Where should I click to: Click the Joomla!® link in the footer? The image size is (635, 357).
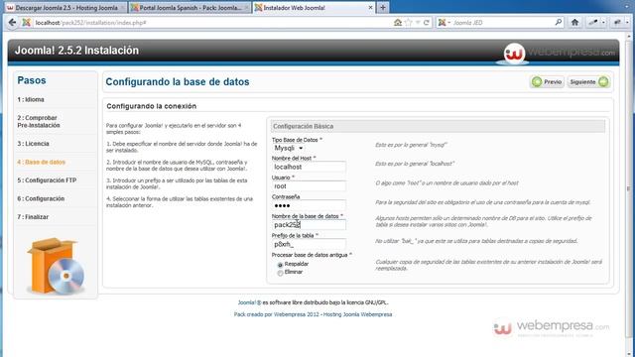pyautogui.click(x=249, y=302)
